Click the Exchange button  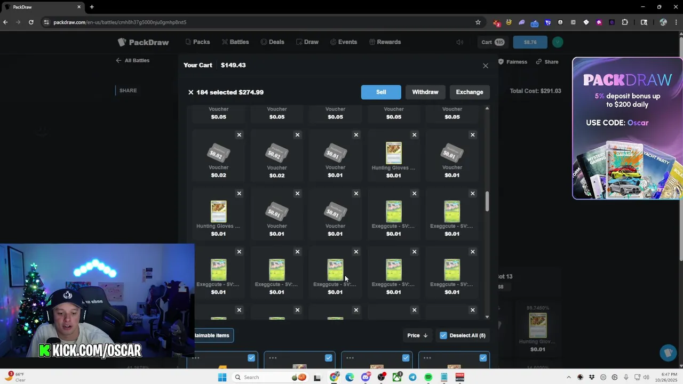pyautogui.click(x=470, y=92)
